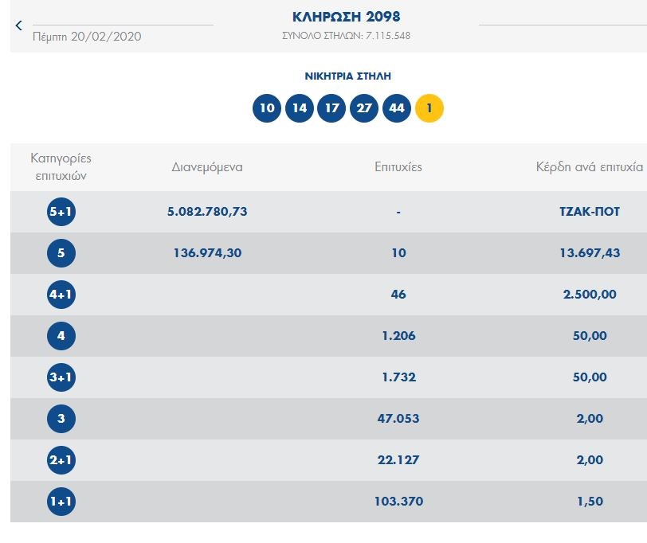647x543 pixels.
Task: Click winning number ball 14
Action: [x=300, y=108]
